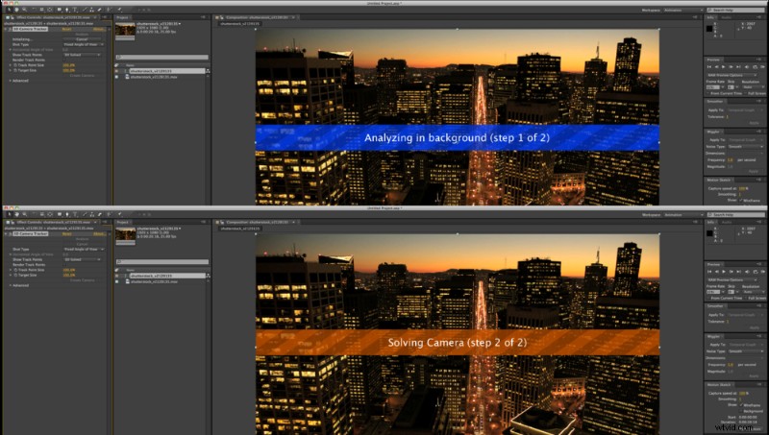Image resolution: width=769 pixels, height=435 pixels.
Task: Enable Full Screen checkbox in Analyzing window
Action: click(745, 93)
